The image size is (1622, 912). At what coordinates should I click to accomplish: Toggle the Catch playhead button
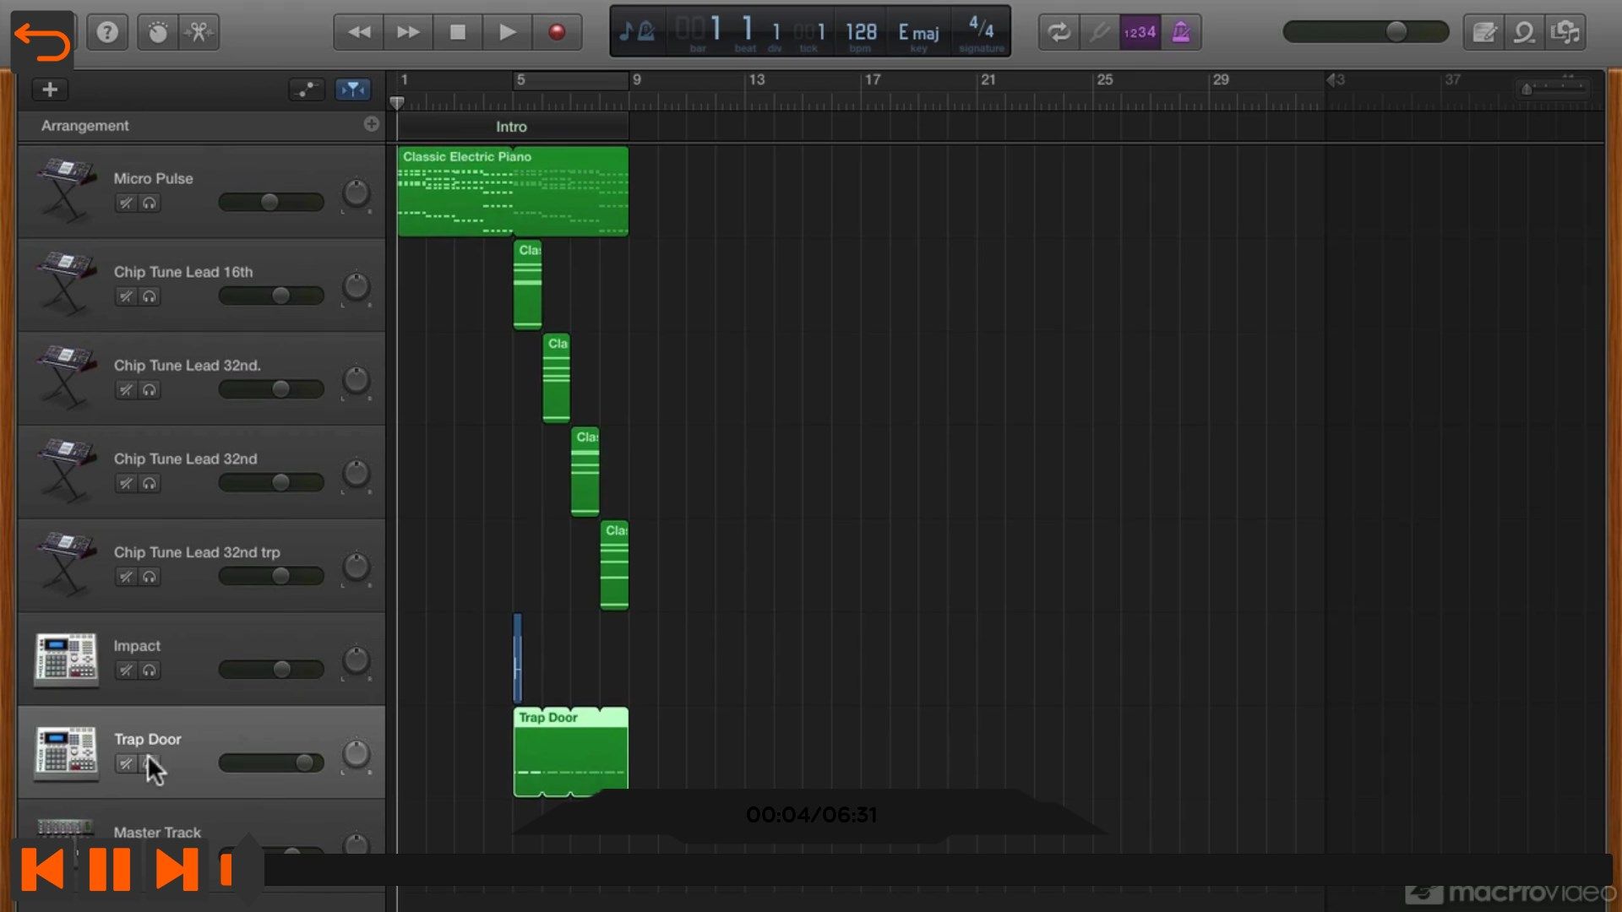tap(353, 90)
